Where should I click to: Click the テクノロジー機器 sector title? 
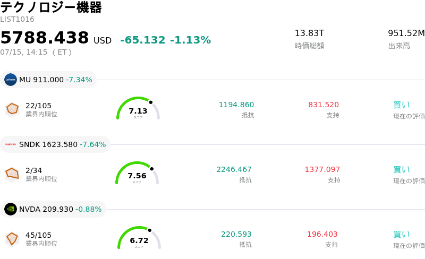(51, 7)
